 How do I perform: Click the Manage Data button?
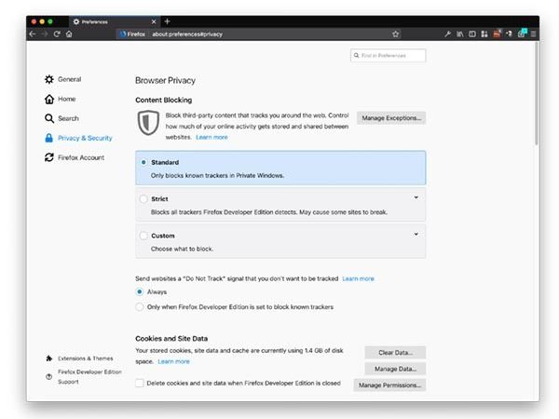coord(395,369)
